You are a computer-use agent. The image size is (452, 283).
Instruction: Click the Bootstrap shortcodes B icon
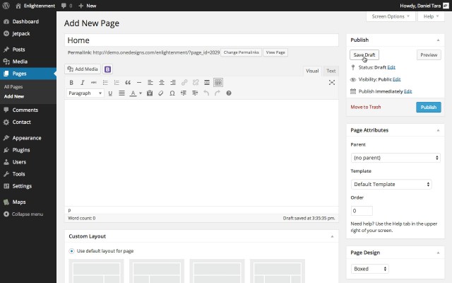pos(108,69)
